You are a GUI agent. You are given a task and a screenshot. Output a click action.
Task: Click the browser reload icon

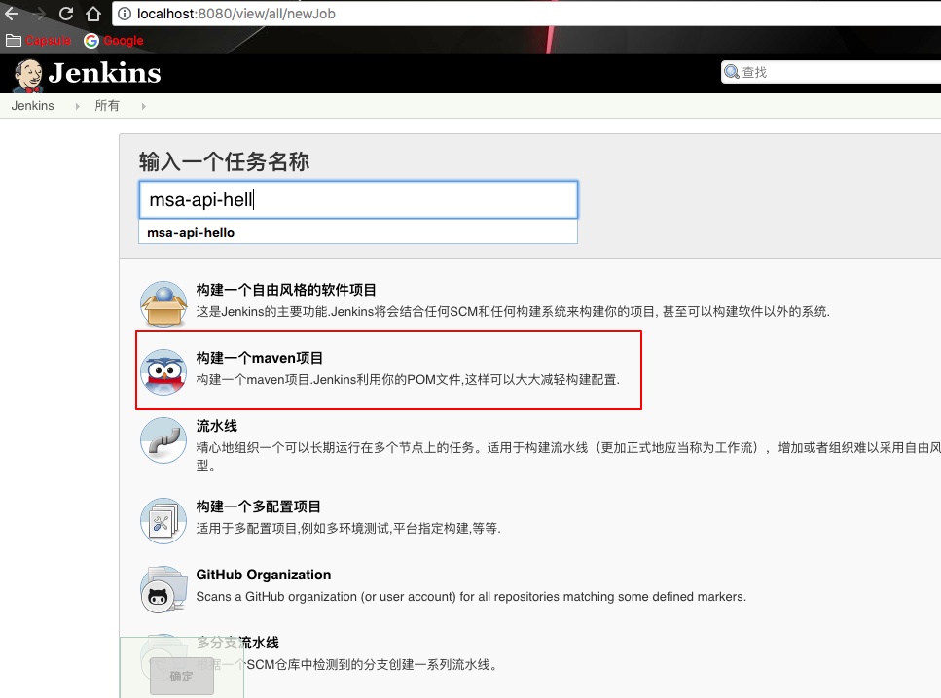64,14
